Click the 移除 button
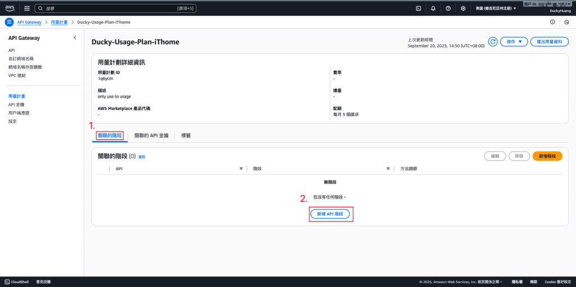Image resolution: width=576 pixels, height=287 pixels. pos(519,156)
